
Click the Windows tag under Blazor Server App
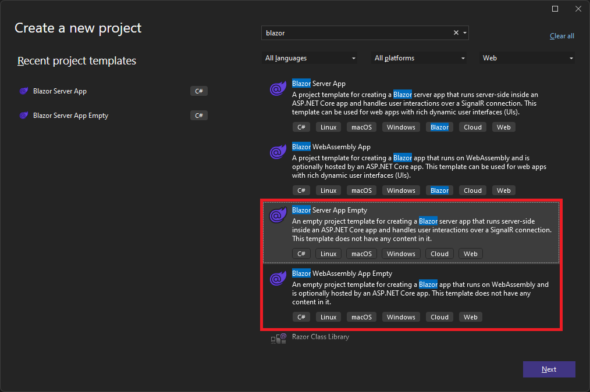[x=401, y=127]
